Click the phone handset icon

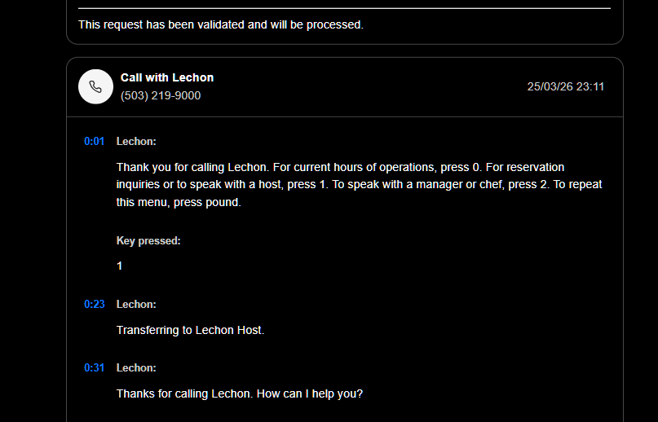[95, 86]
